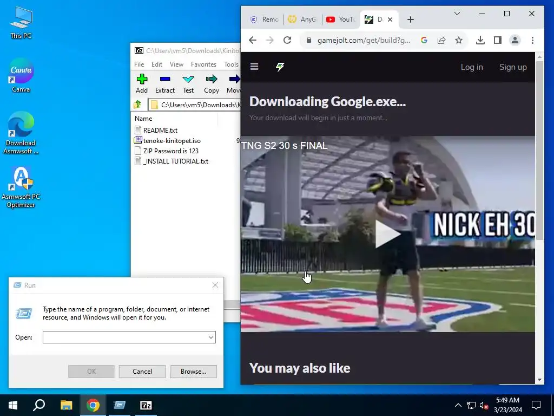
Task: Click the taskbar search icon
Action: (39, 405)
